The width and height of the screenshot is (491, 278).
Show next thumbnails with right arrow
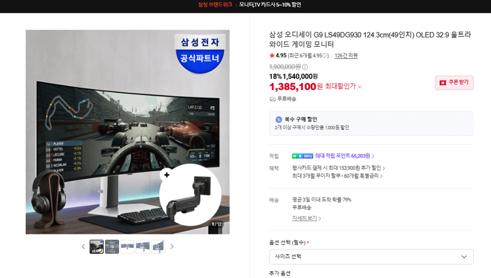point(172,247)
